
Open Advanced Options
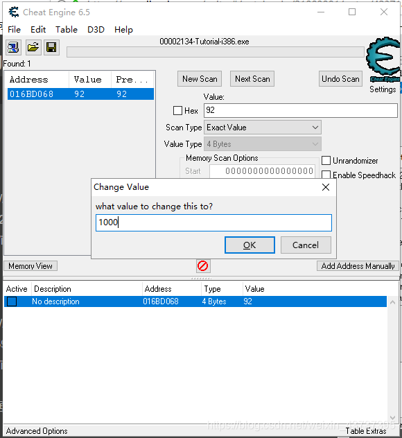[37, 431]
